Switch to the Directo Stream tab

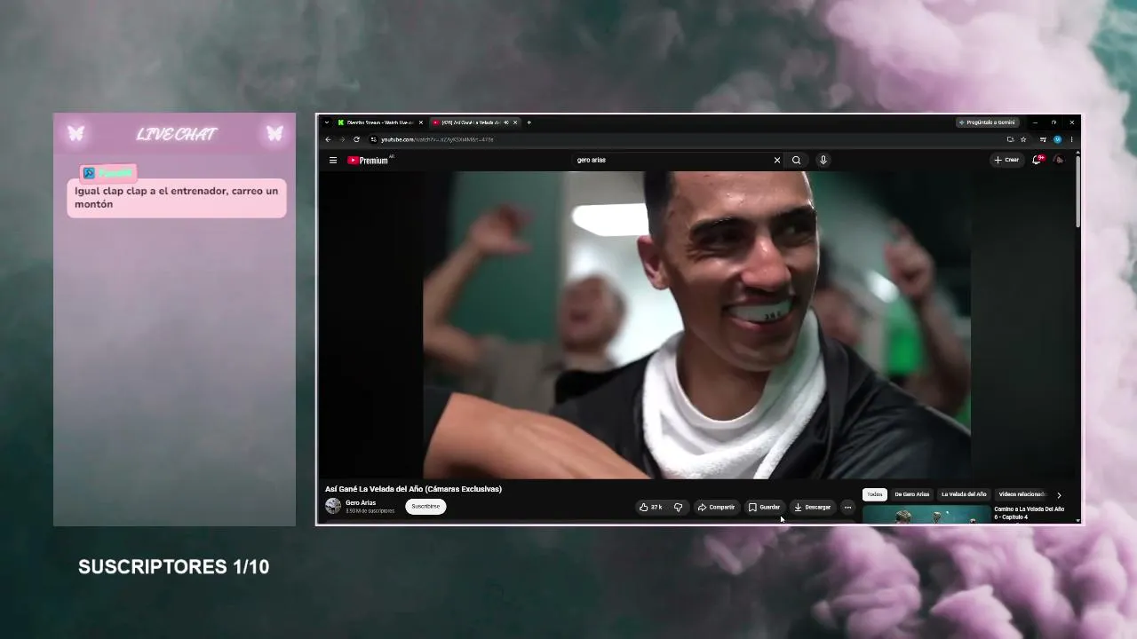380,122
